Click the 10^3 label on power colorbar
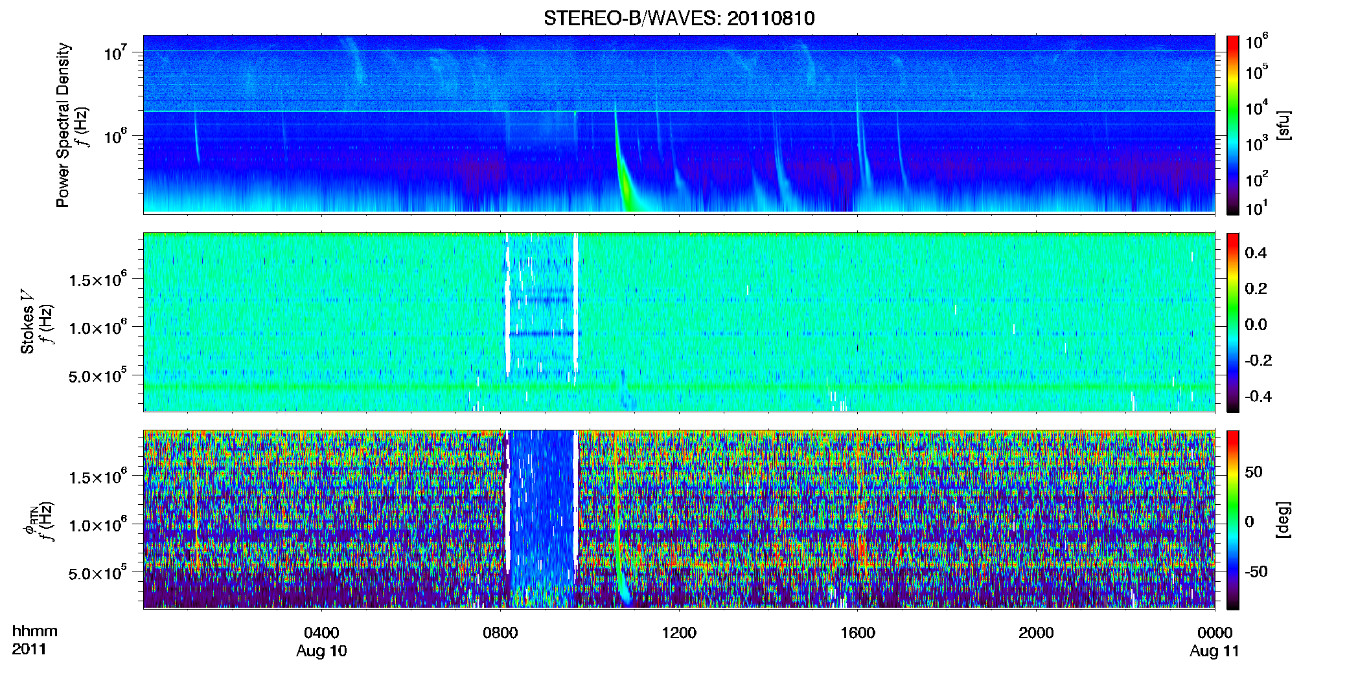This screenshot has height=699, width=1358. [1257, 143]
